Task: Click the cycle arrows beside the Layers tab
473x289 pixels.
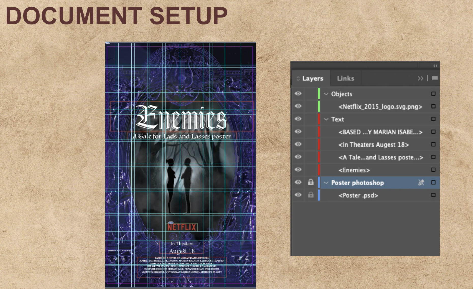Action: click(298, 79)
